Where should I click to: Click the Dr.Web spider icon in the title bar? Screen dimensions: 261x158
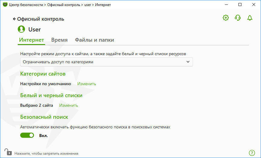tap(5, 4)
